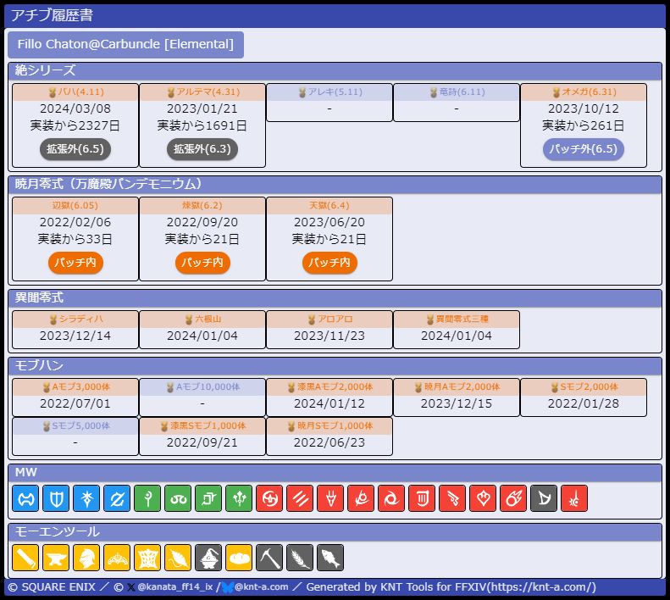
Task: Select the red Dancer job icon
Action: point(484,498)
